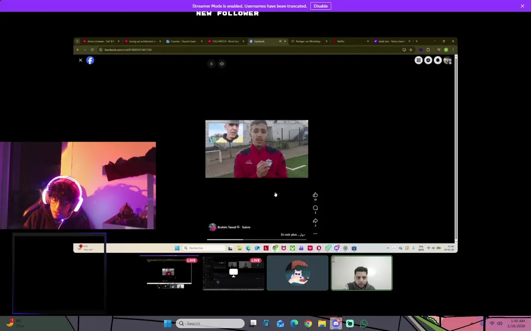The height and width of the screenshot is (331, 531).
Task: Open the reel comments bubble icon
Action: pos(315,208)
